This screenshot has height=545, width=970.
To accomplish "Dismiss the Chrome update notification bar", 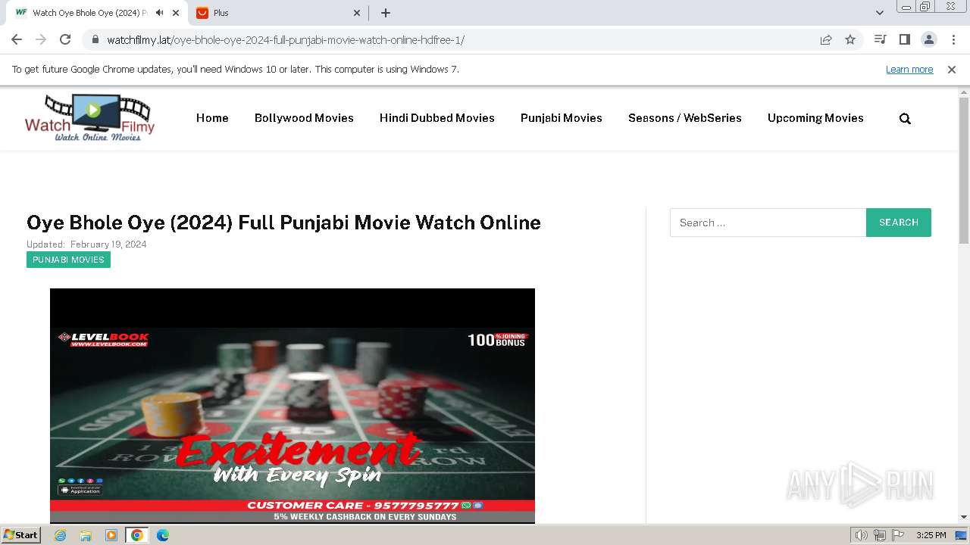I will 952,69.
